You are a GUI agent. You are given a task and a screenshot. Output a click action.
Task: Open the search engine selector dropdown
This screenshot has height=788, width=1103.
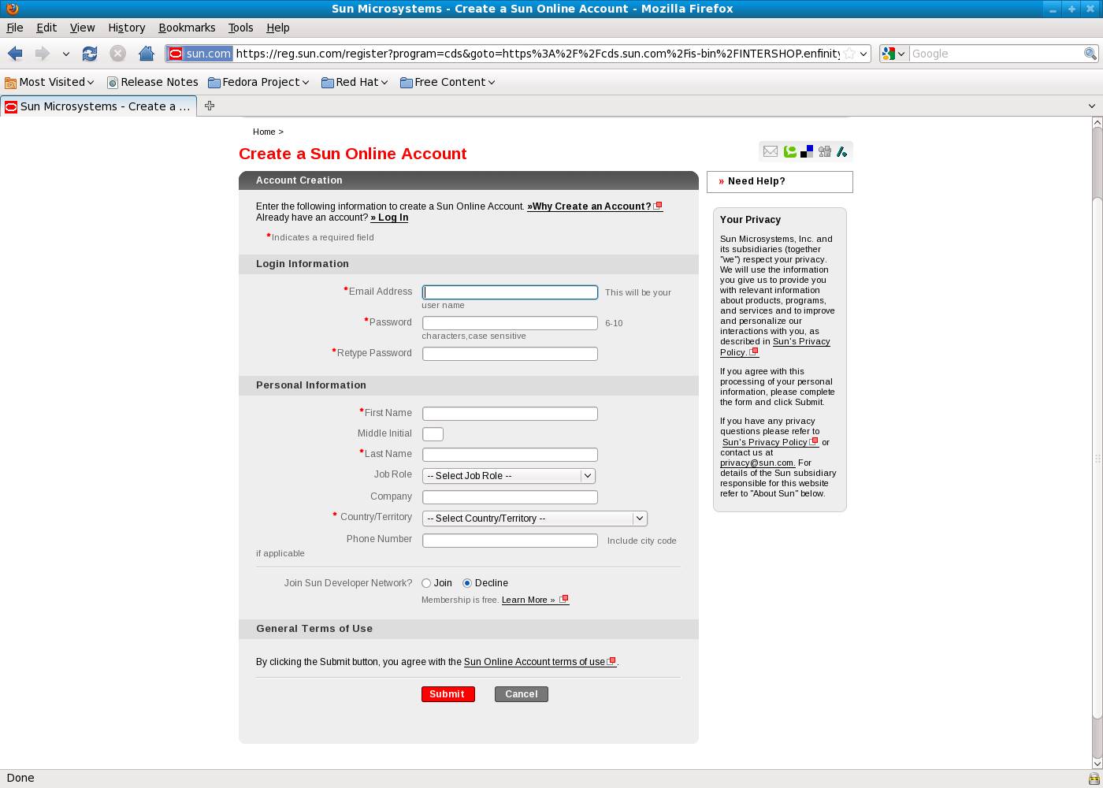[x=894, y=54]
